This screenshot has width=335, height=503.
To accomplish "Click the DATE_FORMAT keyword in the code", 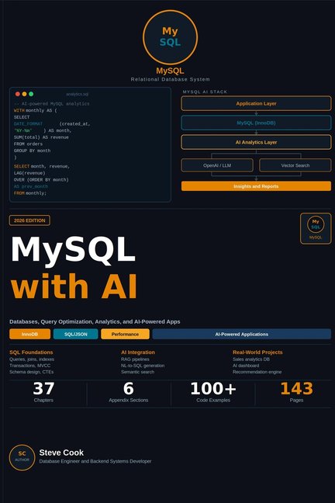I will click(x=28, y=123).
